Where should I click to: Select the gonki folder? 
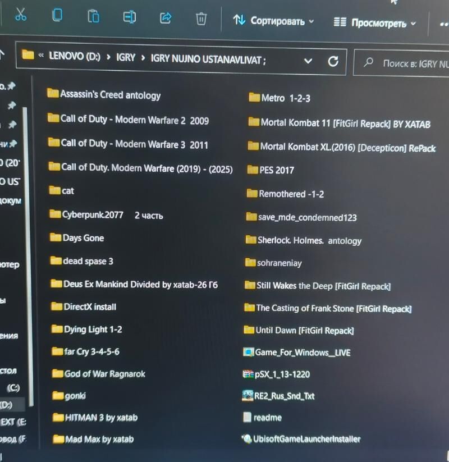coord(69,396)
